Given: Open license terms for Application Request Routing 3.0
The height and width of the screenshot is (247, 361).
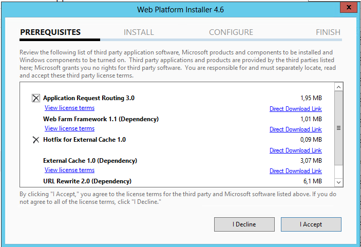Looking at the screenshot, I should click(x=69, y=108).
